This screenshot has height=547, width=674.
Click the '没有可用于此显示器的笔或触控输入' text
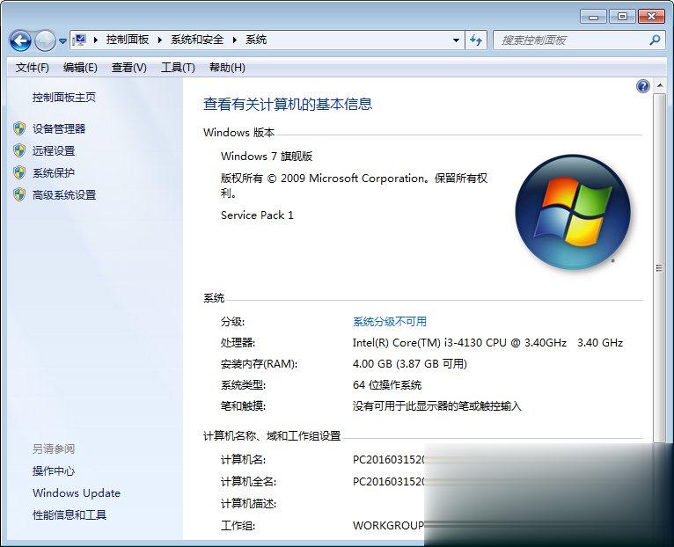tap(436, 406)
